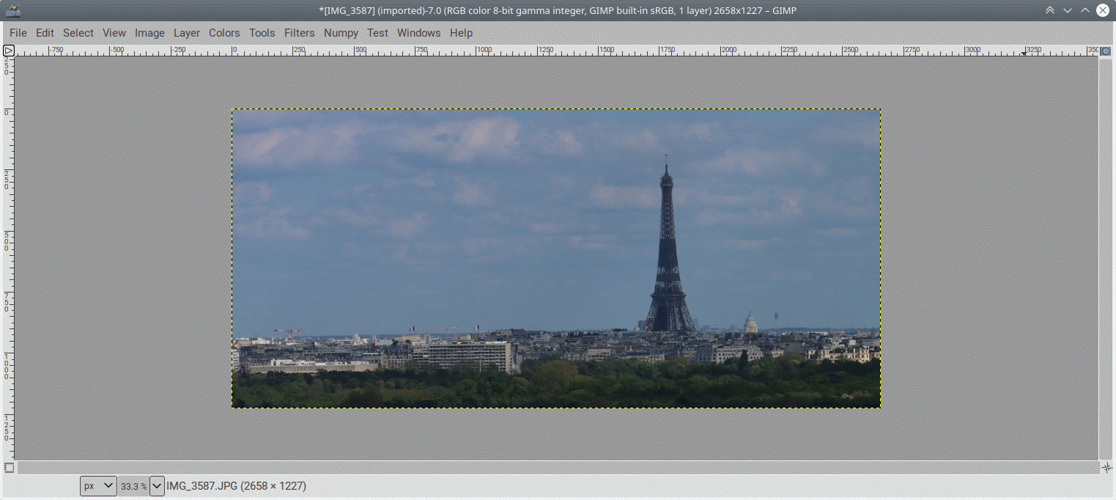Maximize the GIMP window with the up chevron
Viewport: 1116px width, 500px height.
1085,10
